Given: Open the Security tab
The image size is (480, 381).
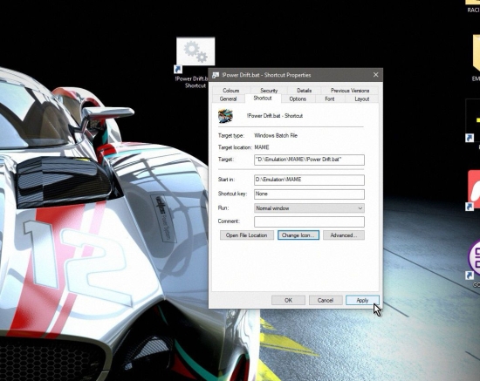Looking at the screenshot, I should click(x=269, y=90).
